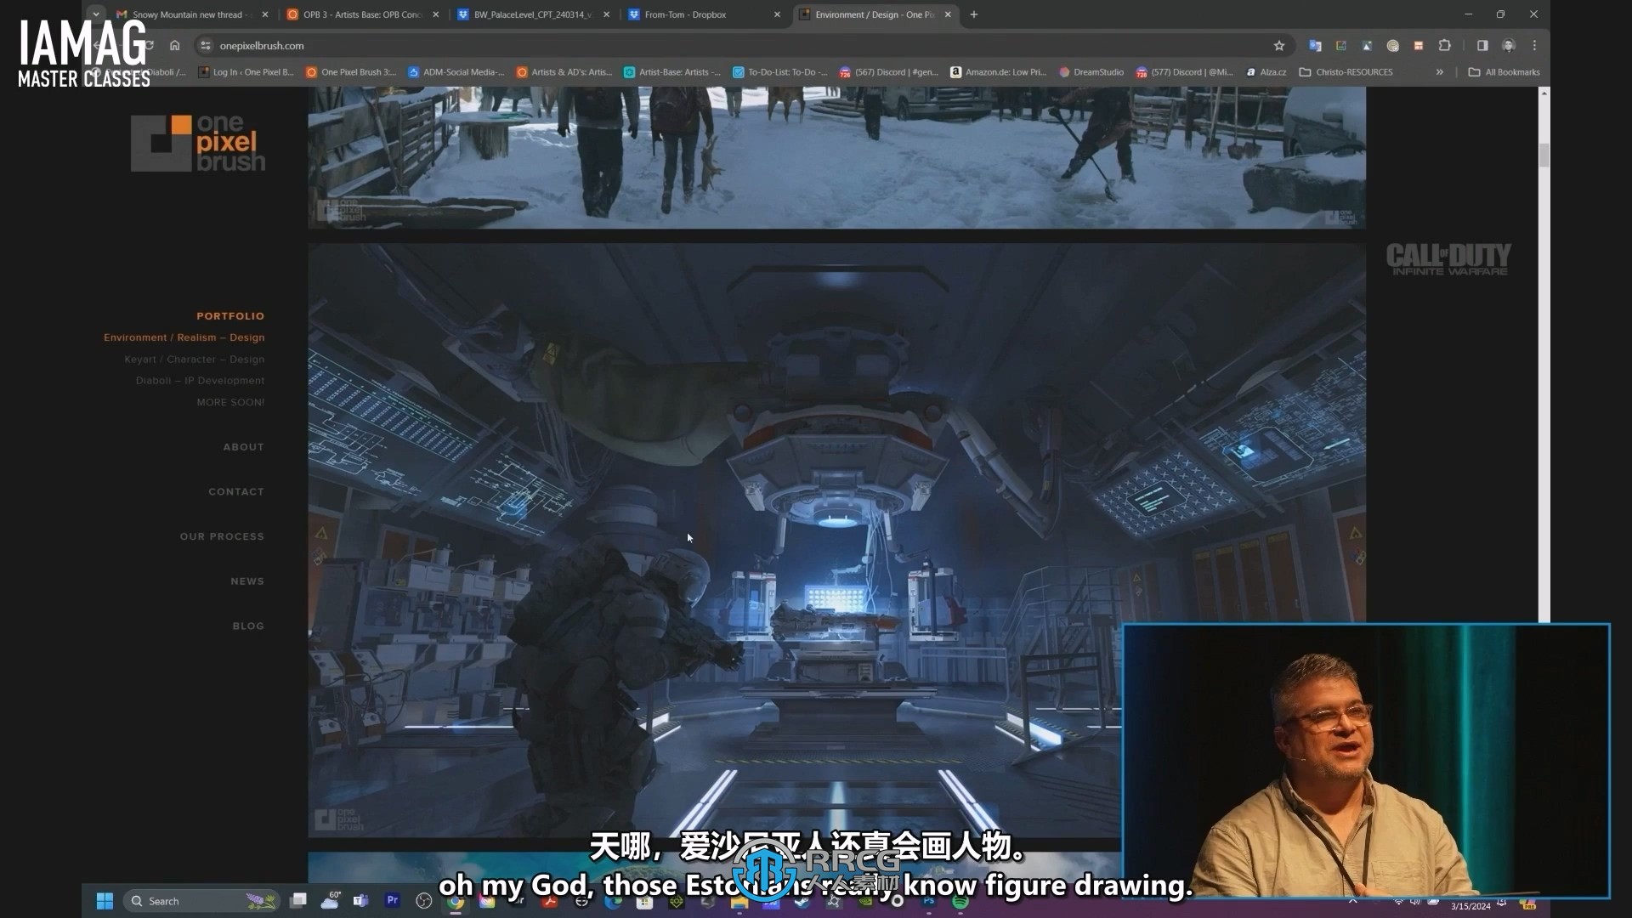Screen dimensions: 1632x918
Task: Select Keyart / Character – Design
Action: (x=194, y=360)
